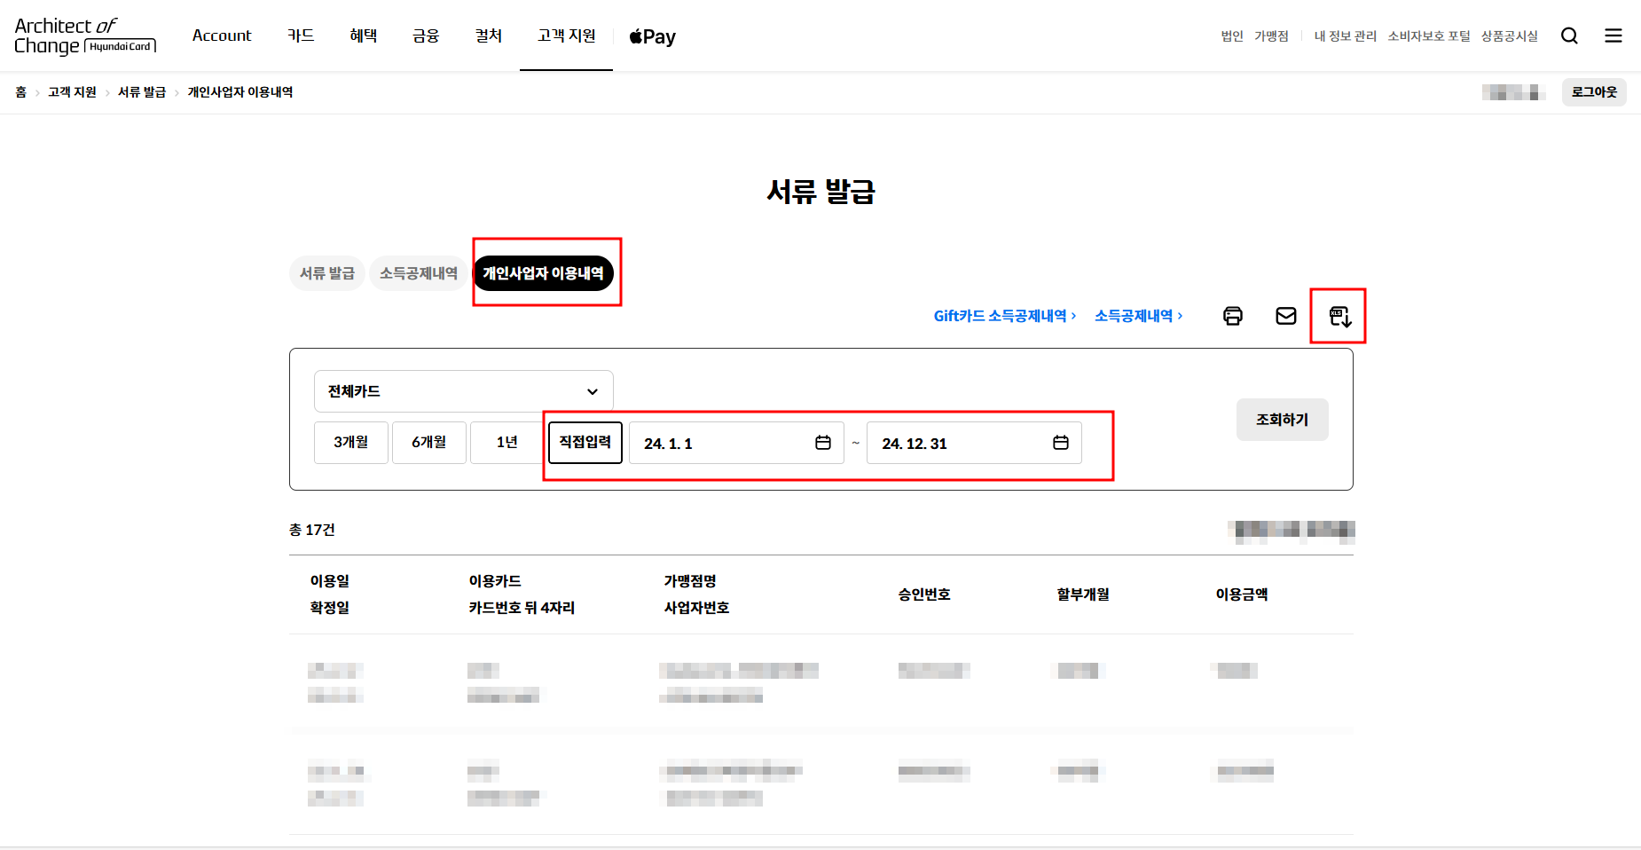The image size is (1641, 850).
Task: Click the 이용금액 column header
Action: pyautogui.click(x=1242, y=594)
